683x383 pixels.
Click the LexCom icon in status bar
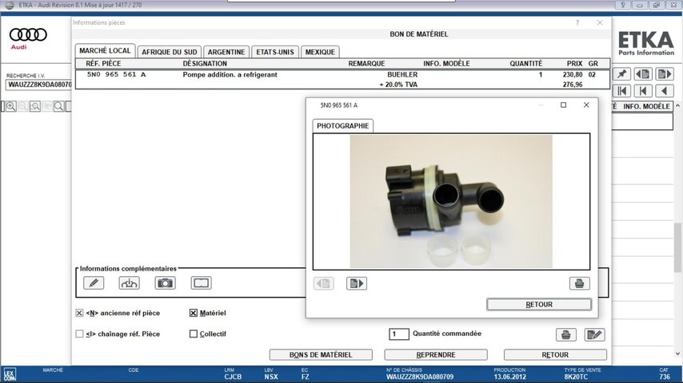pyautogui.click(x=10, y=374)
